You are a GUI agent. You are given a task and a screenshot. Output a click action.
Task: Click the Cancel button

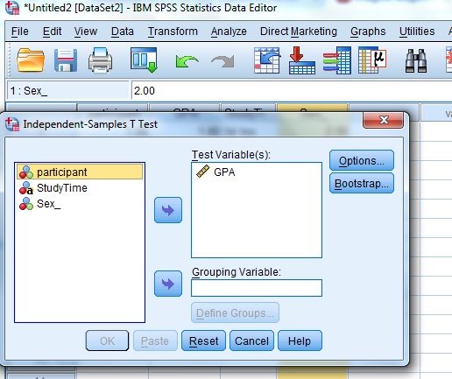(x=251, y=340)
